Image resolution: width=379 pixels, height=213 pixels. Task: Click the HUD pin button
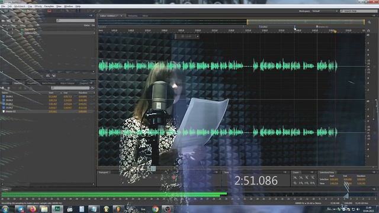pyautogui.click(x=197, y=37)
